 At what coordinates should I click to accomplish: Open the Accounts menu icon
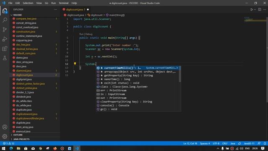pyautogui.click(x=5, y=127)
